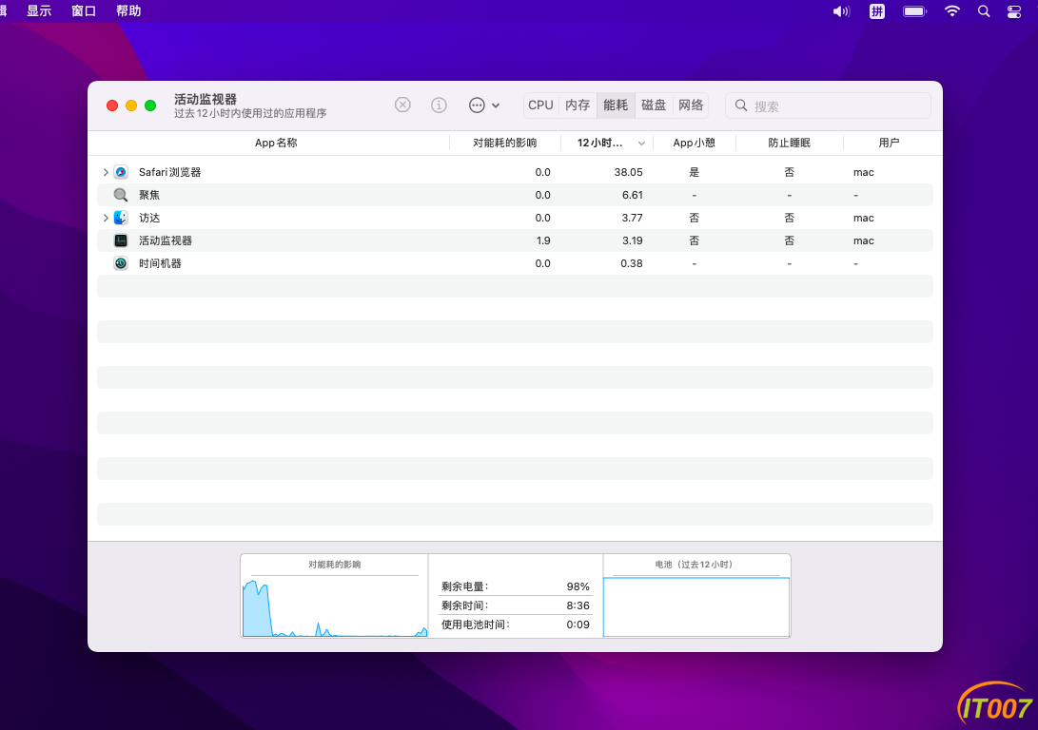Open the more options ellipsis menu
The width and height of the screenshot is (1038, 730).
point(484,106)
